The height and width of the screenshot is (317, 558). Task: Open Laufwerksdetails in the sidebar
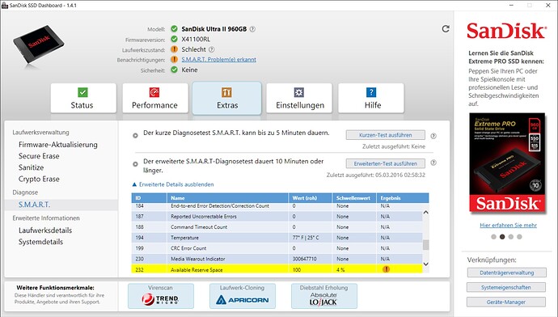point(45,230)
